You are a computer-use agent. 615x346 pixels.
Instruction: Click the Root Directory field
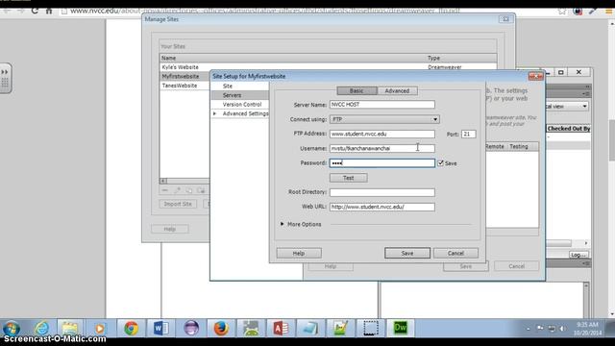(x=382, y=192)
